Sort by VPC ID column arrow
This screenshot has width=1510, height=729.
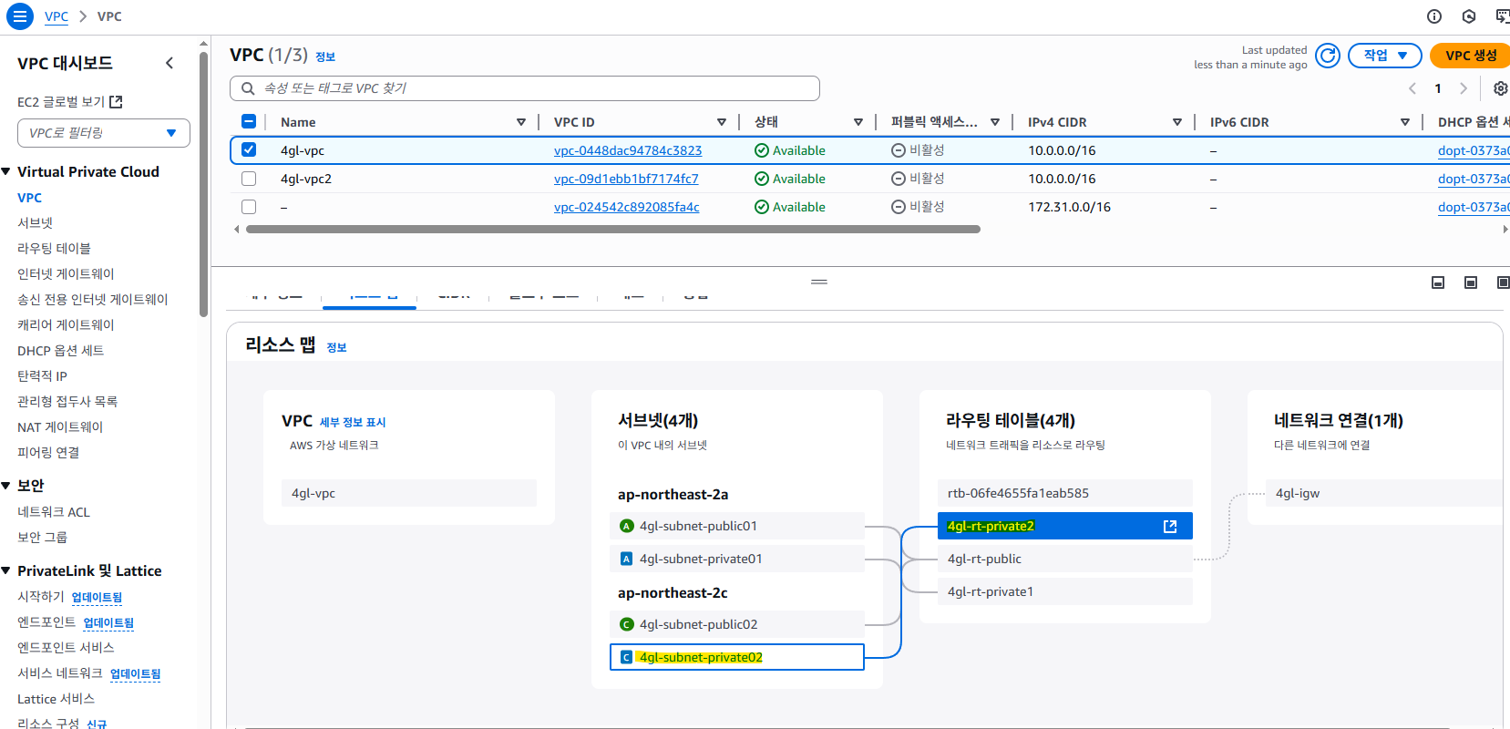pyautogui.click(x=722, y=122)
